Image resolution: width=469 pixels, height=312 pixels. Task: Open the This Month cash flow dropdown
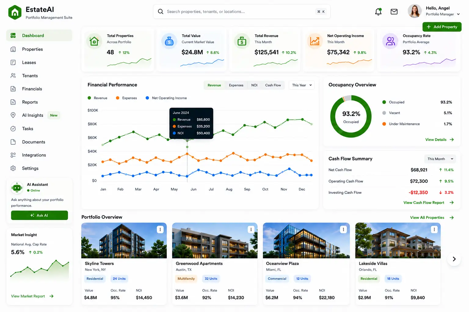tap(440, 159)
